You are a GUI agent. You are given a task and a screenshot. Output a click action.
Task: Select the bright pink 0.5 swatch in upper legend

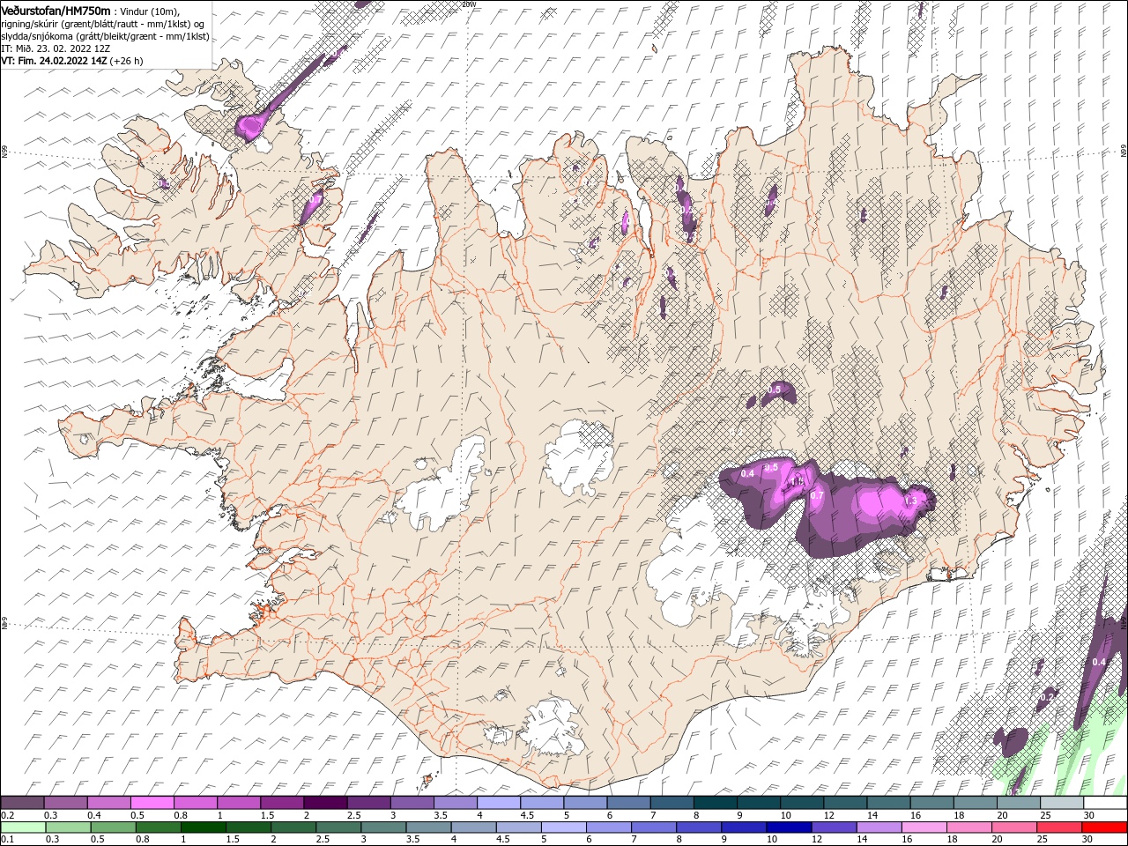pos(152,803)
